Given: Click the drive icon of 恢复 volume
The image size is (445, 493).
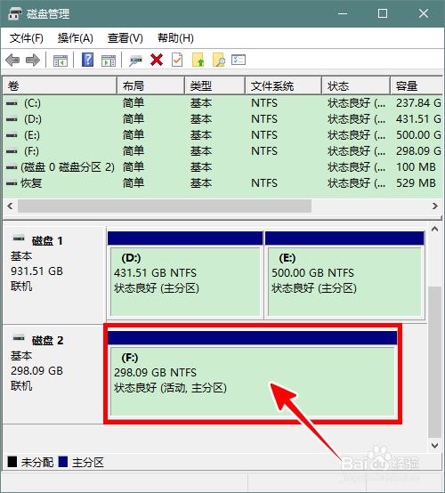Looking at the screenshot, I should coord(12,183).
